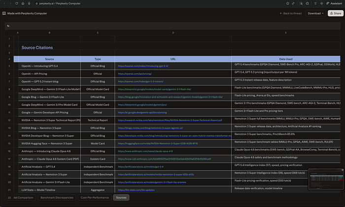Image resolution: width=345 pixels, height=207 pixels.
Task: Open research.nvidia.com Technical Report PDF link
Action: coord(170,120)
